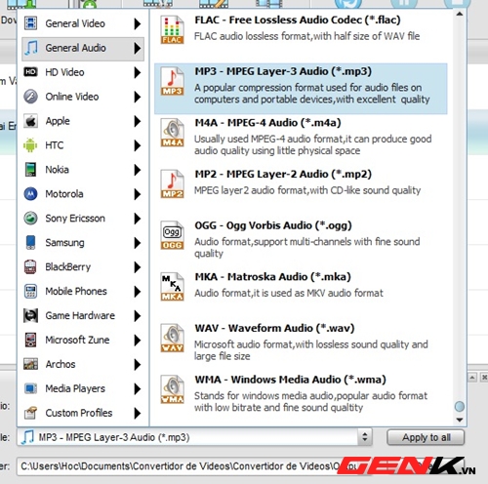
Task: Click the format list scroll down arrow
Action: tap(460, 420)
